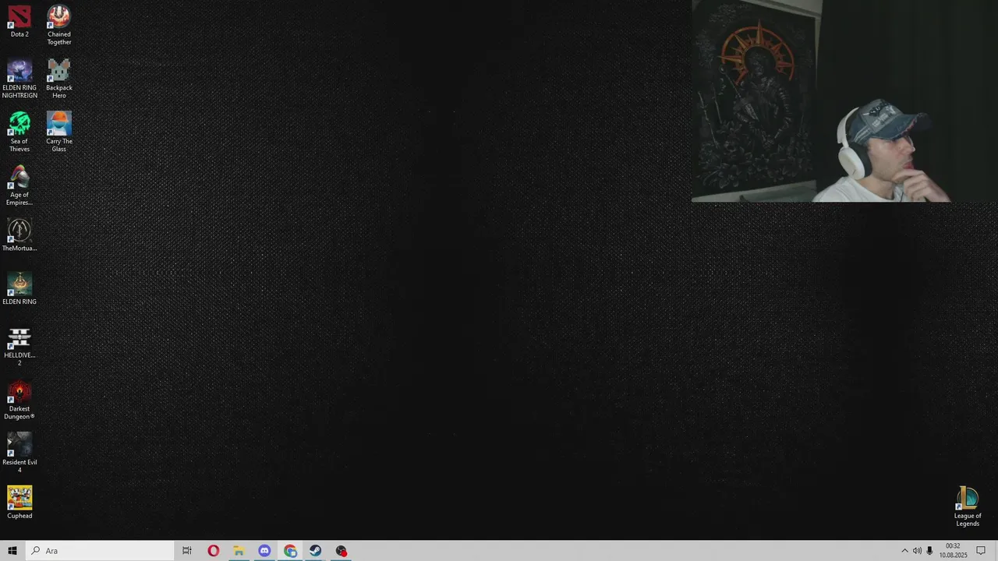Click the Sea of Thieves shortcut
Image resolution: width=998 pixels, height=561 pixels.
click(x=19, y=132)
